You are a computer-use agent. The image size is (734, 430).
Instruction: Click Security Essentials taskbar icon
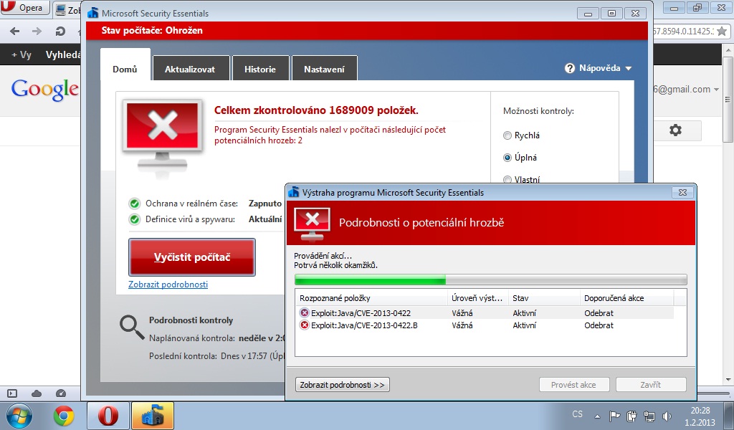pyautogui.click(x=152, y=416)
